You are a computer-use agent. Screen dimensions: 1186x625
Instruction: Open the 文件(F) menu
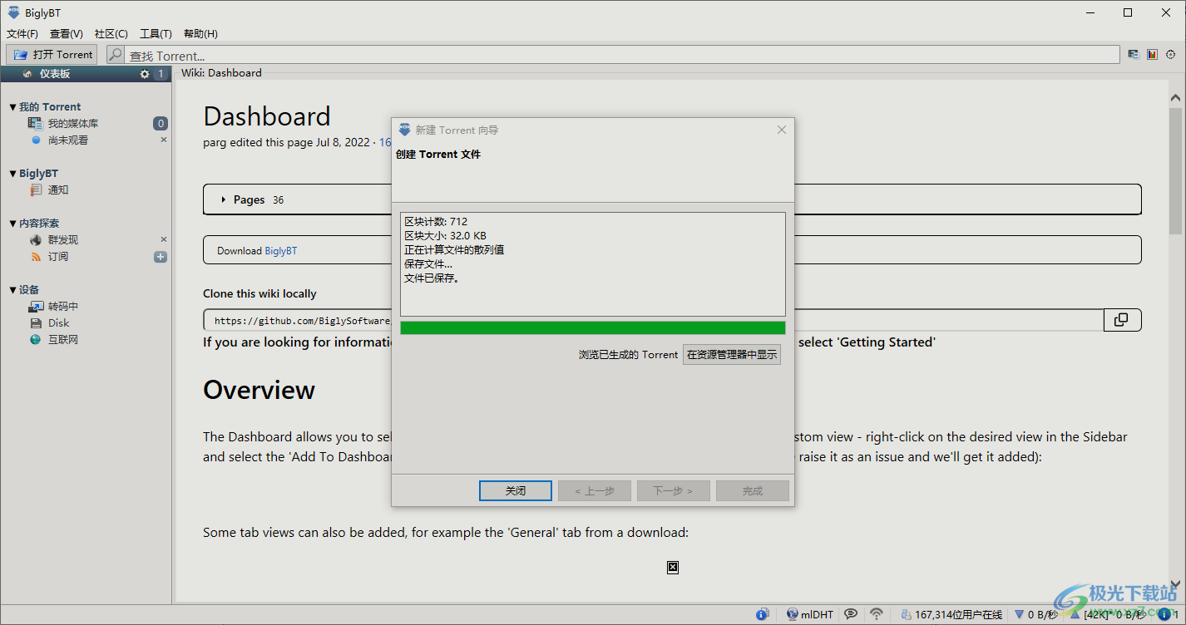(22, 34)
